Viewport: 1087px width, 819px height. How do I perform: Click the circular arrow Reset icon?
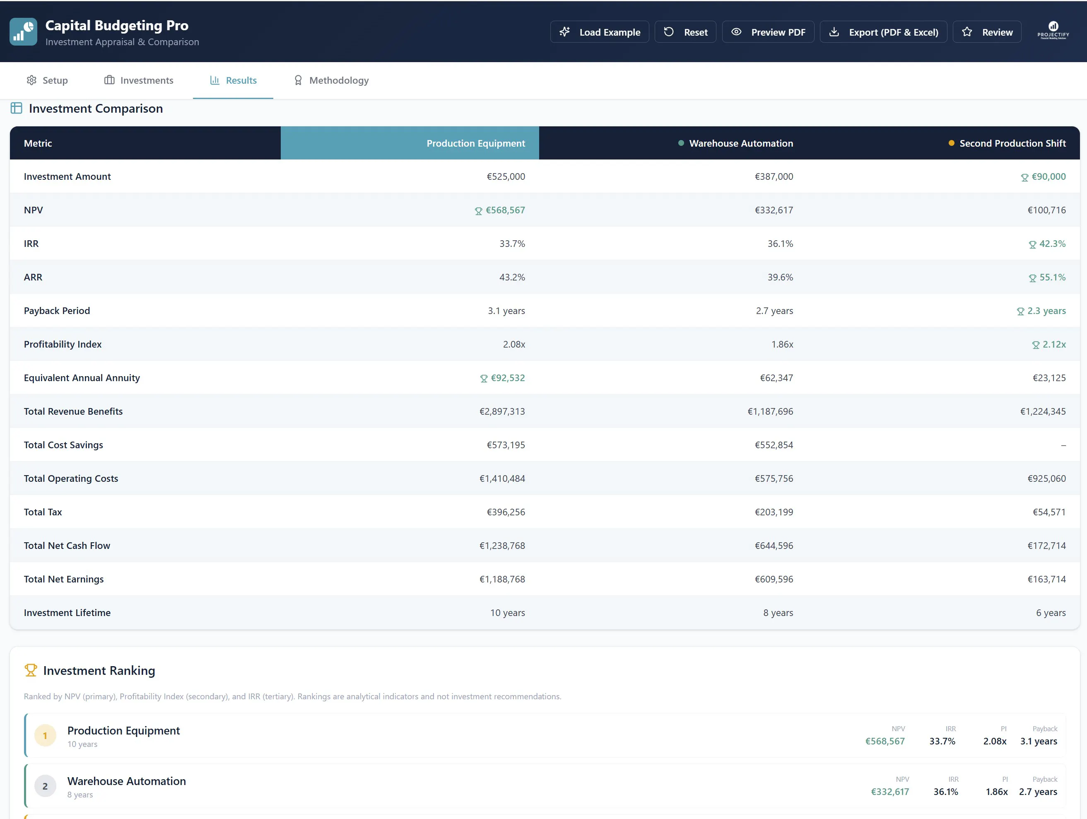[669, 32]
